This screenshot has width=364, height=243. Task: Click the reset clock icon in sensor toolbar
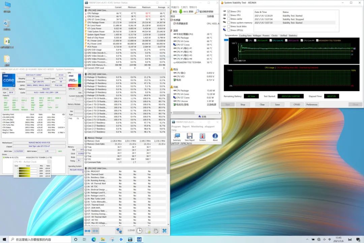[139, 231]
